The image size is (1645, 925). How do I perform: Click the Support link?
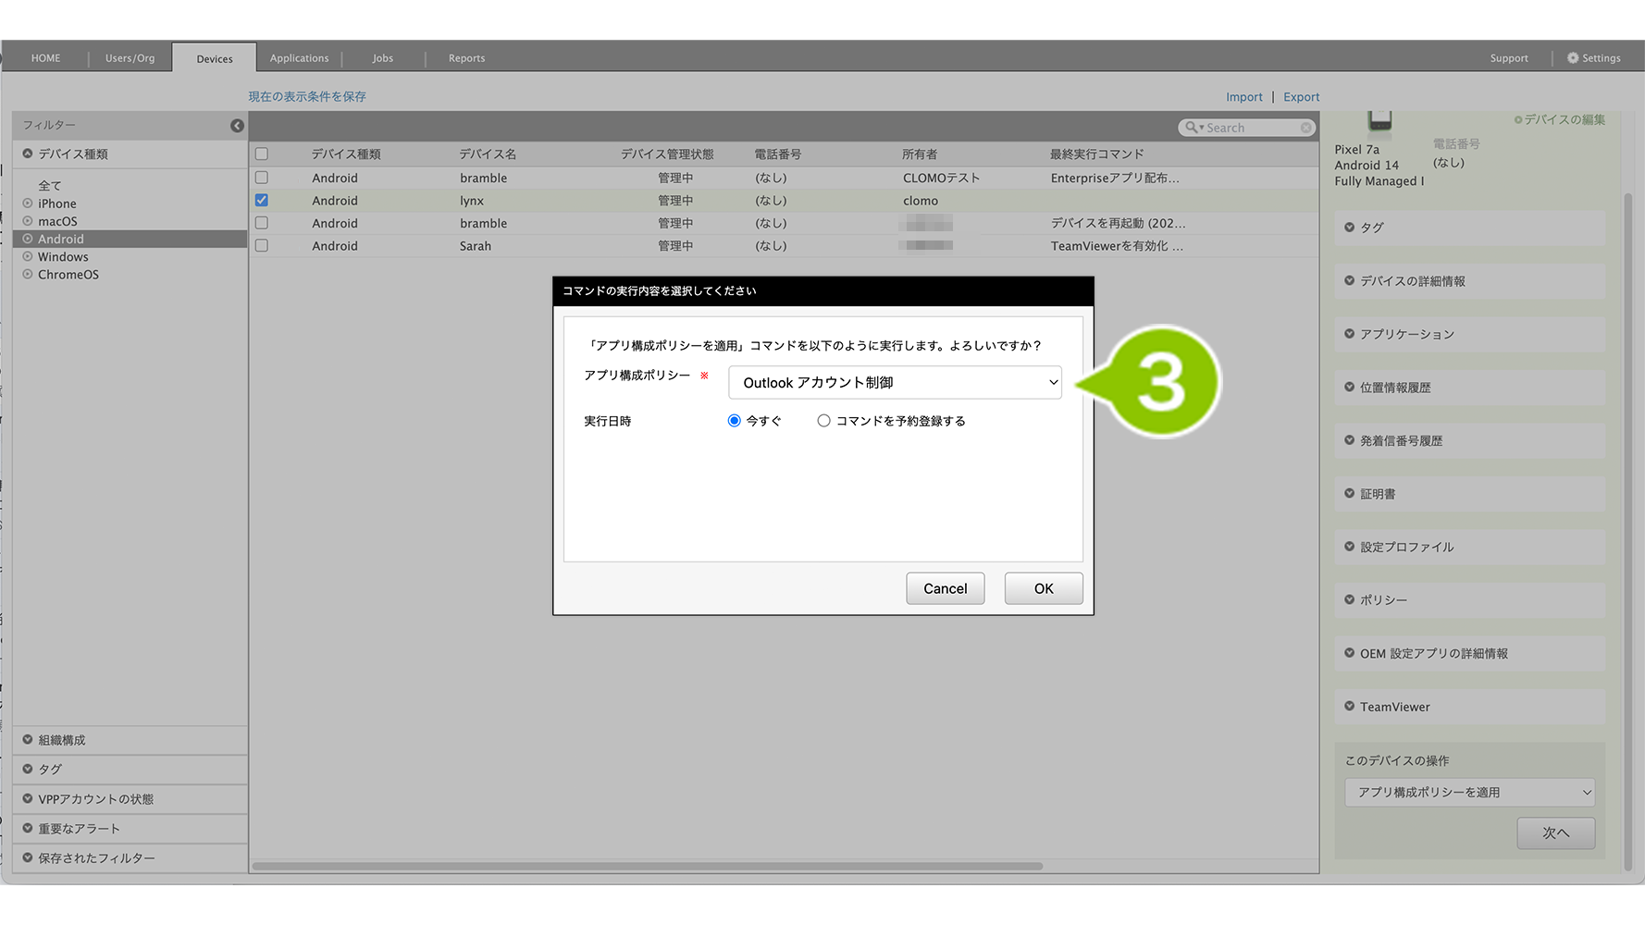(1509, 58)
